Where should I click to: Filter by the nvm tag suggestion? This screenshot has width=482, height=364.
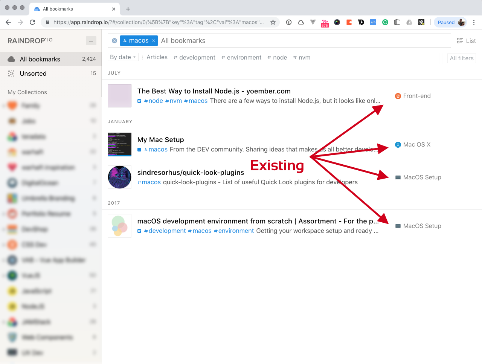(302, 57)
